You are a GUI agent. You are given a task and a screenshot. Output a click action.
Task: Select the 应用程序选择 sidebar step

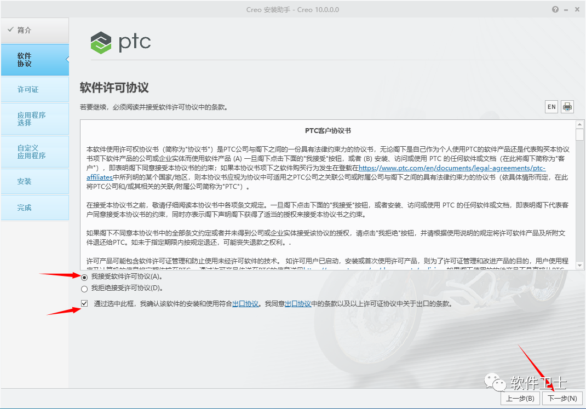[35, 119]
